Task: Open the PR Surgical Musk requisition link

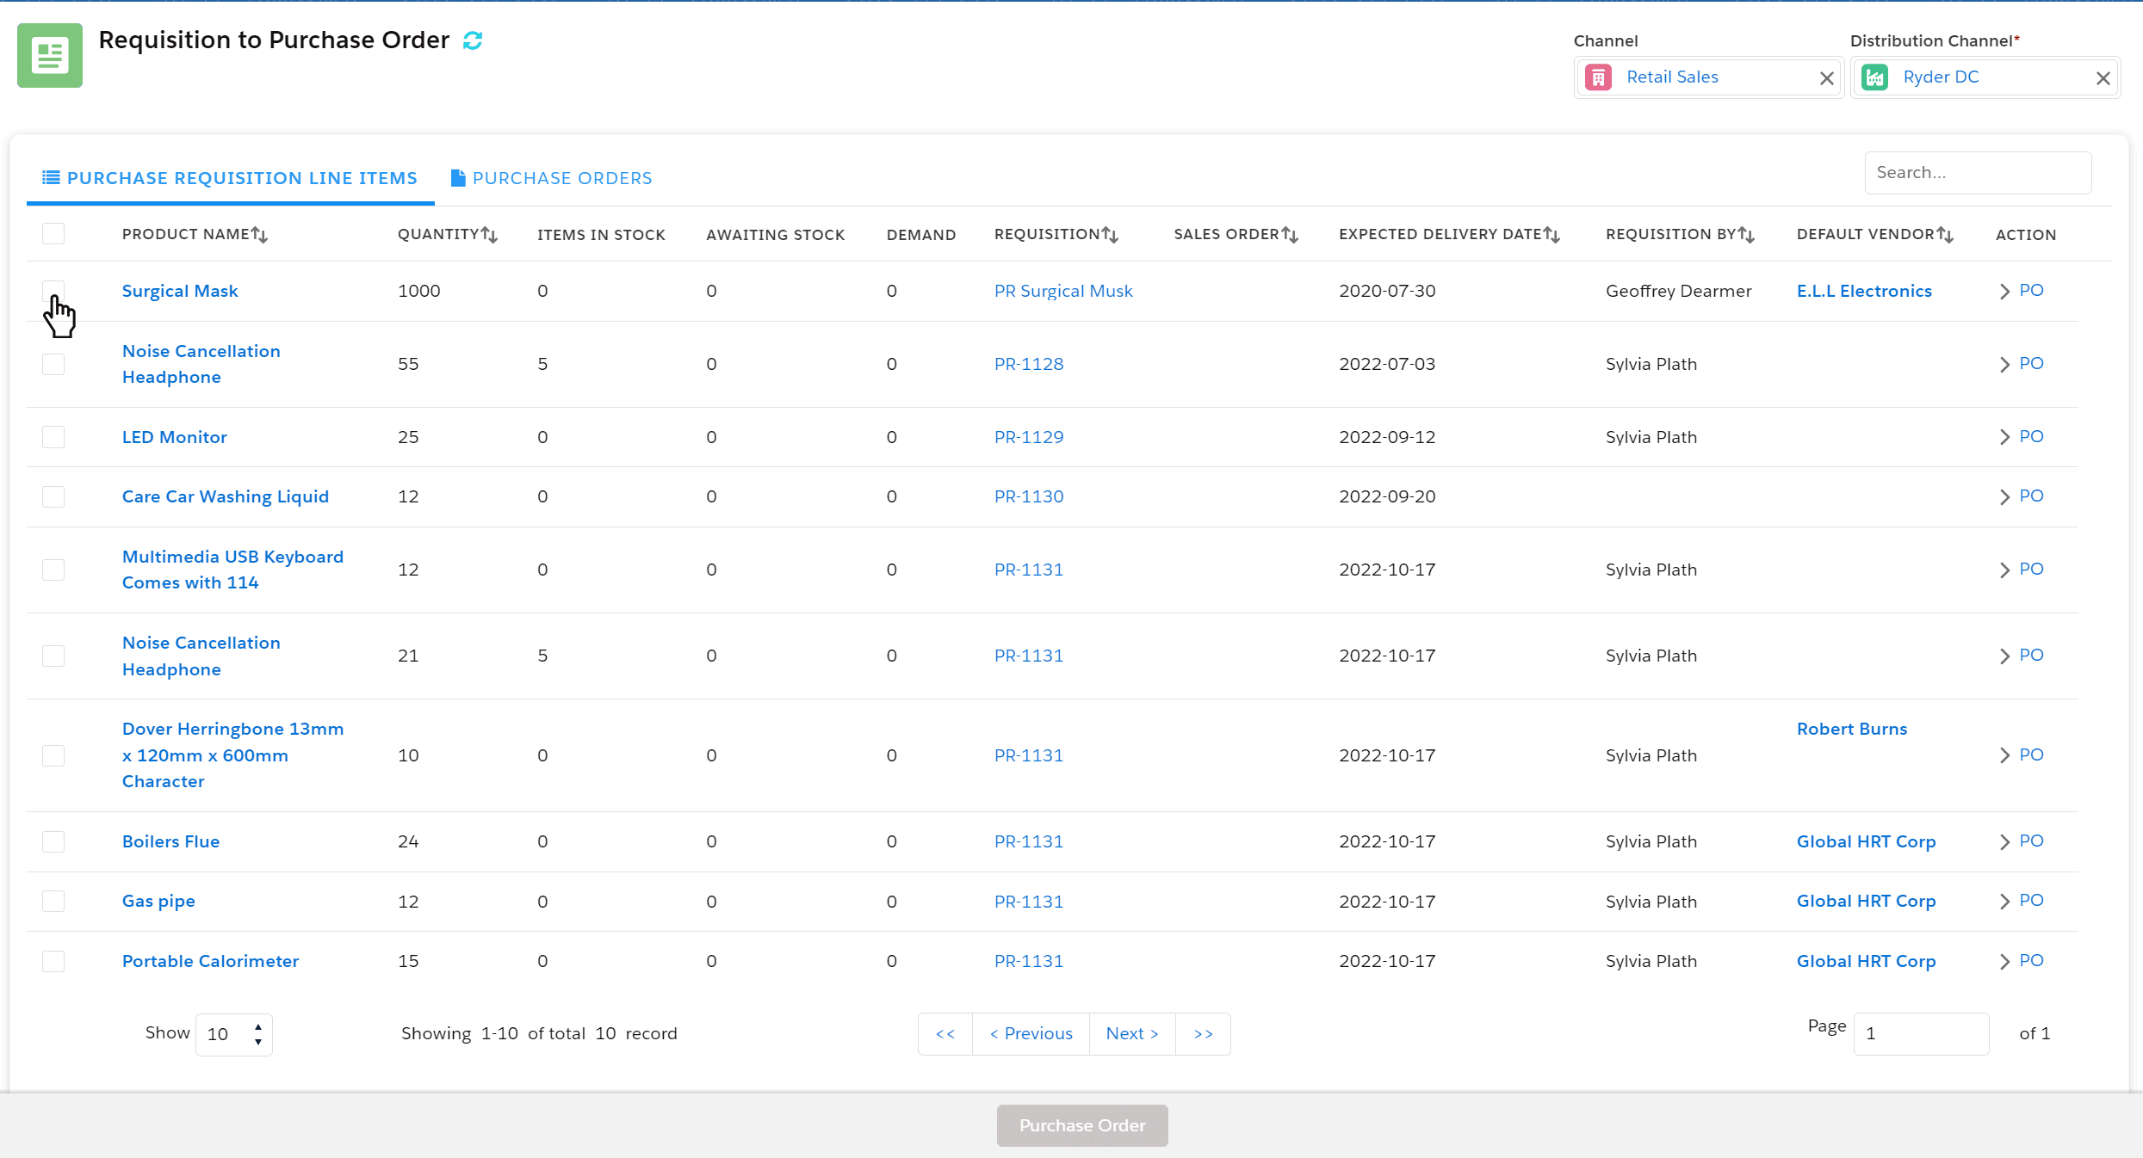Action: [1063, 291]
